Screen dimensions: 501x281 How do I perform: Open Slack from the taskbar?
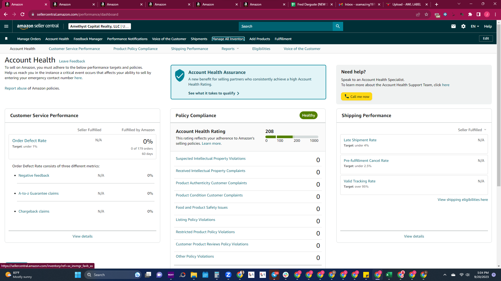pos(286,275)
